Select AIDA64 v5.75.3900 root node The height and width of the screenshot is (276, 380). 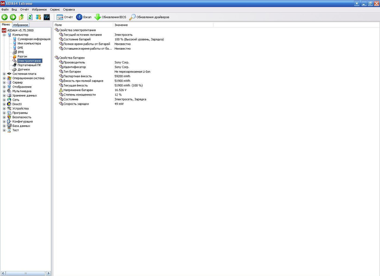pos(20,30)
